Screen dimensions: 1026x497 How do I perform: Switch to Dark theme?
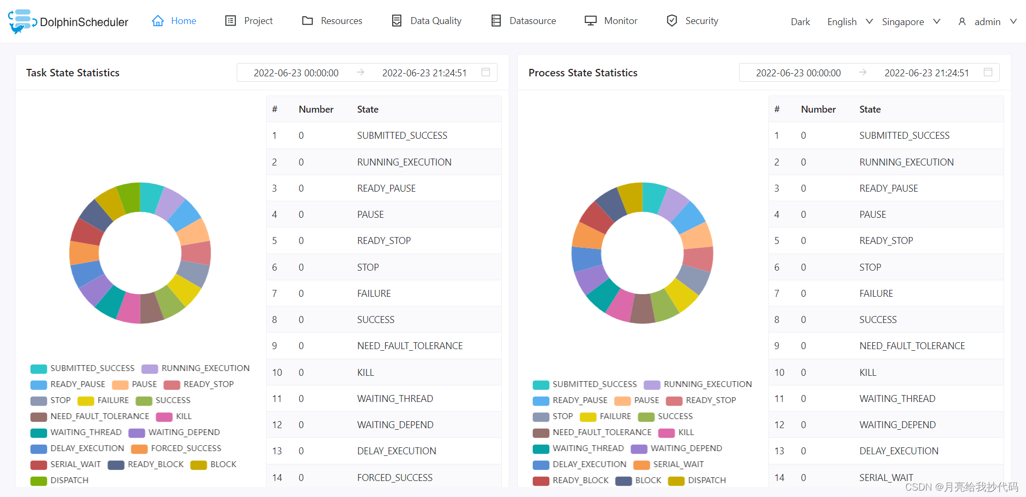point(800,22)
